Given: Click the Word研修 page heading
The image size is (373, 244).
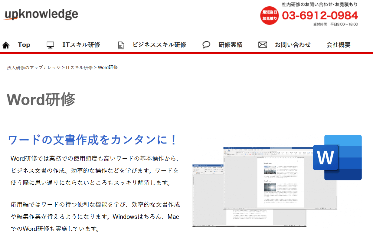Looking at the screenshot, I should 41,99.
